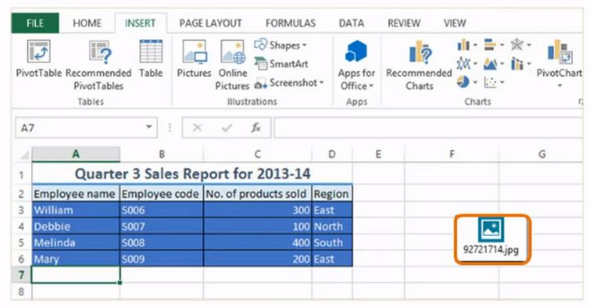Insert a line chart
591x308 pixels.
[463, 64]
